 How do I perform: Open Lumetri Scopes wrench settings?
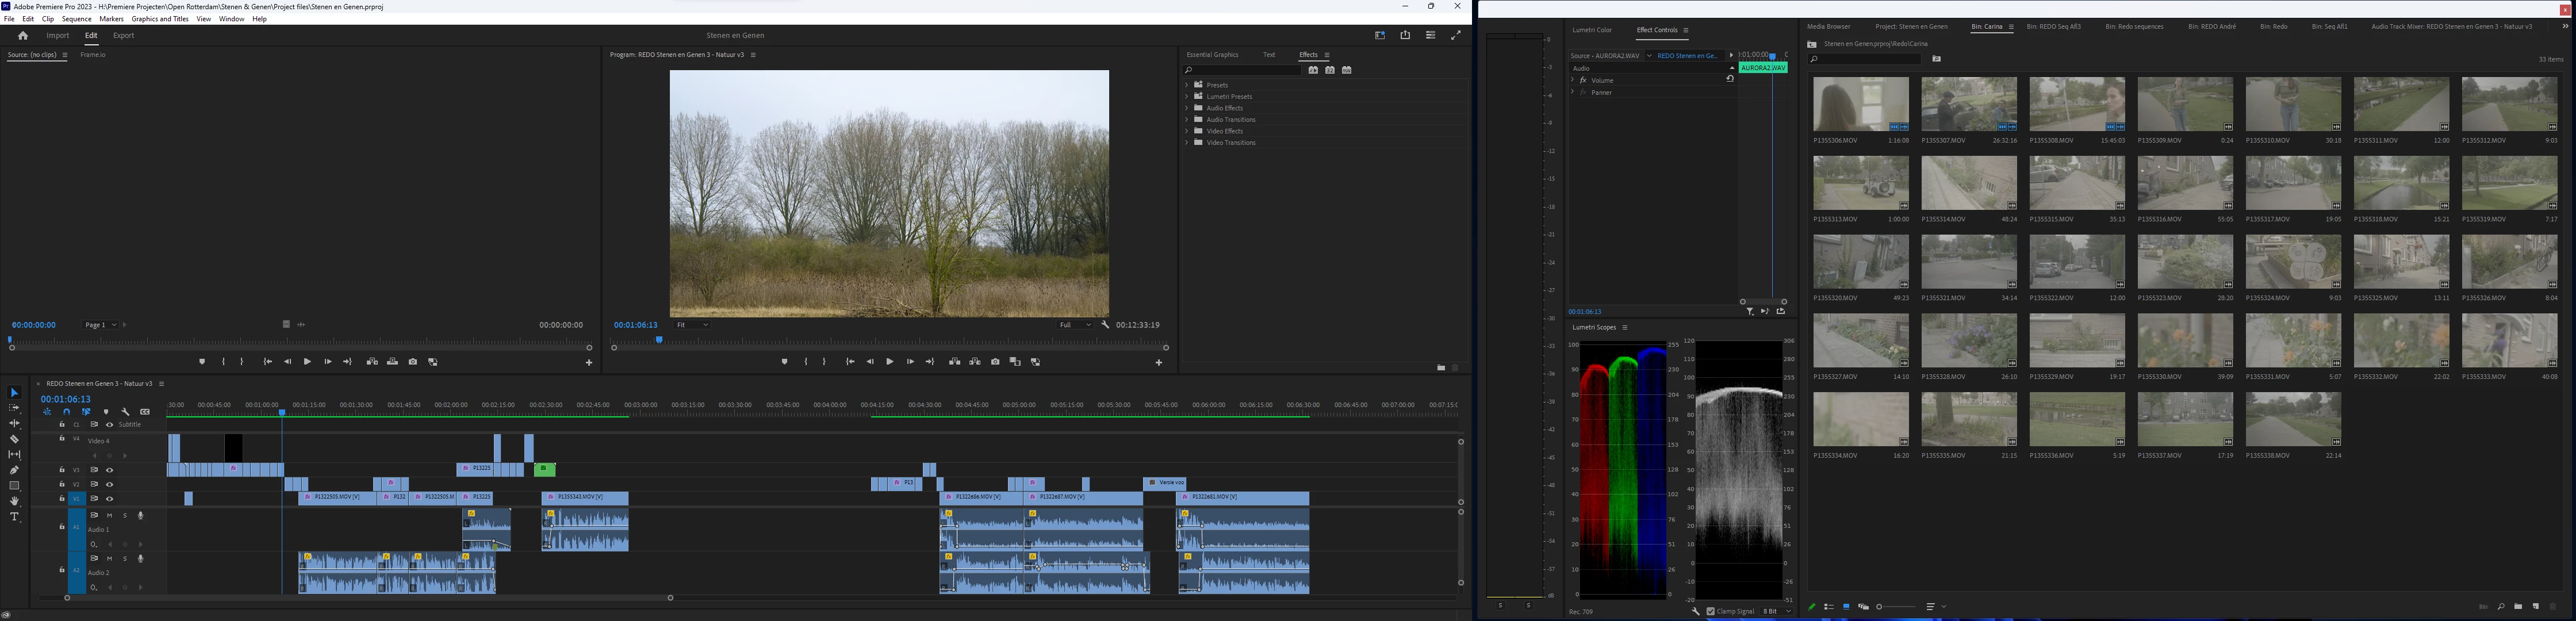[x=1695, y=611]
